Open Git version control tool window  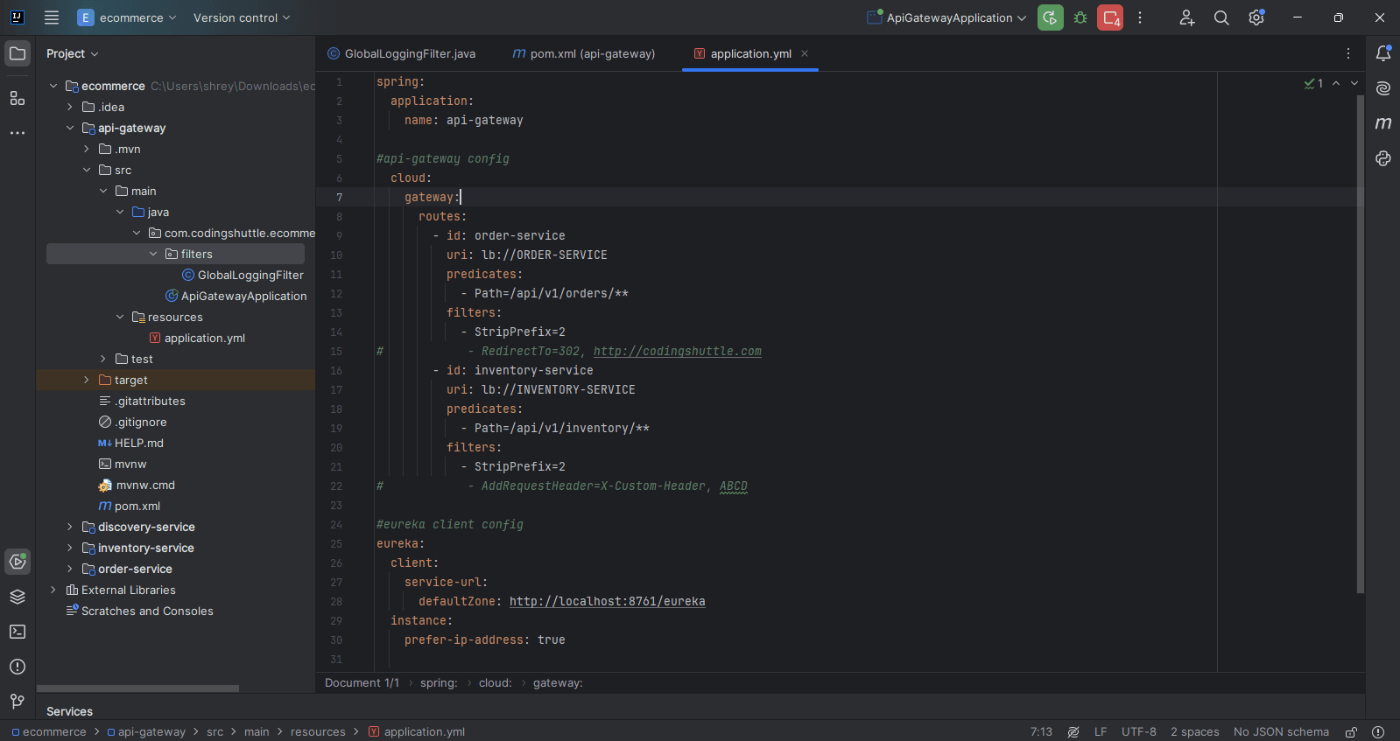[x=18, y=702]
